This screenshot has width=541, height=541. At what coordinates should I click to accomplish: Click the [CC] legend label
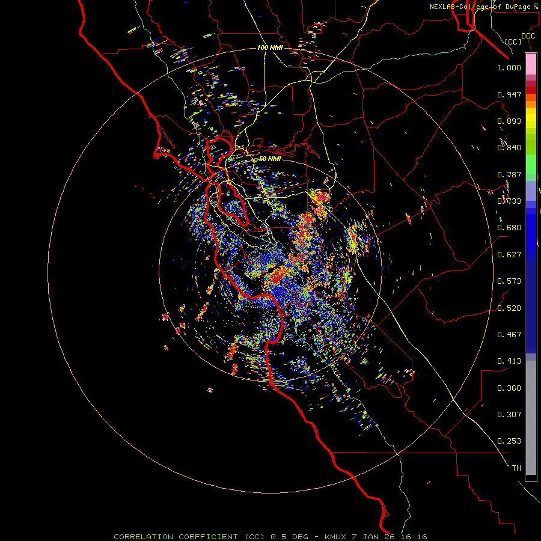513,41
